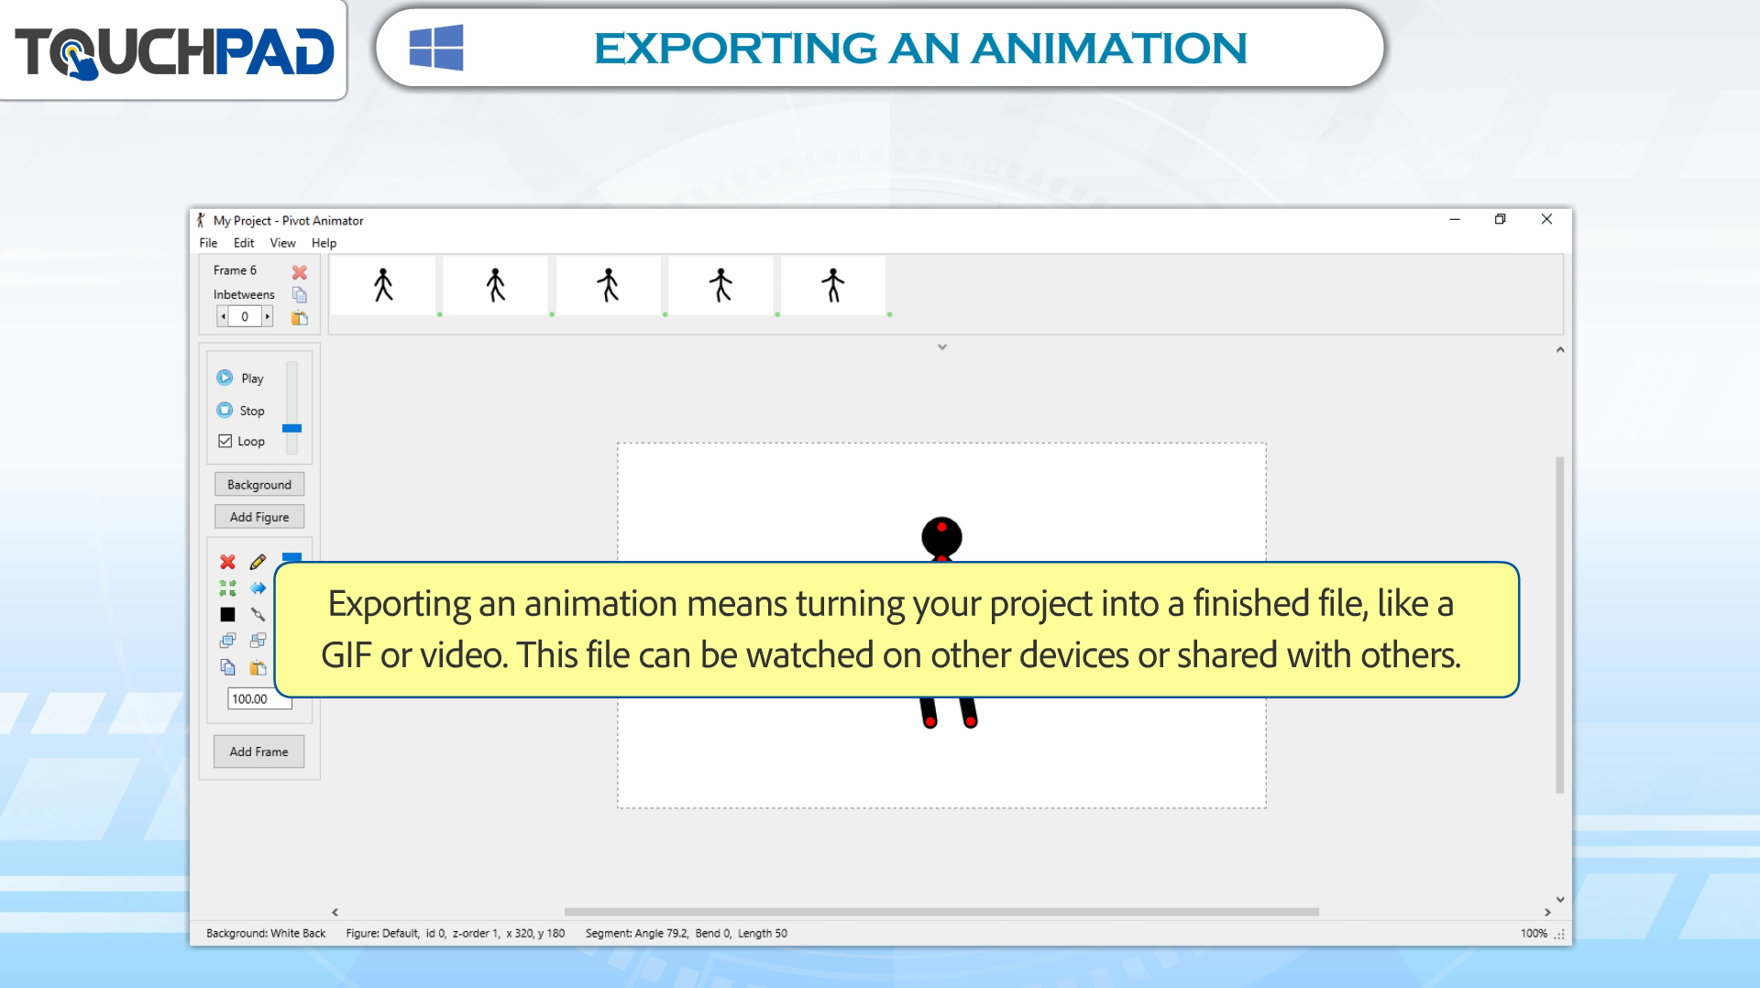Viewport: 1760px width, 988px height.
Task: Click 'Background: White Back' status text
Action: (x=266, y=933)
